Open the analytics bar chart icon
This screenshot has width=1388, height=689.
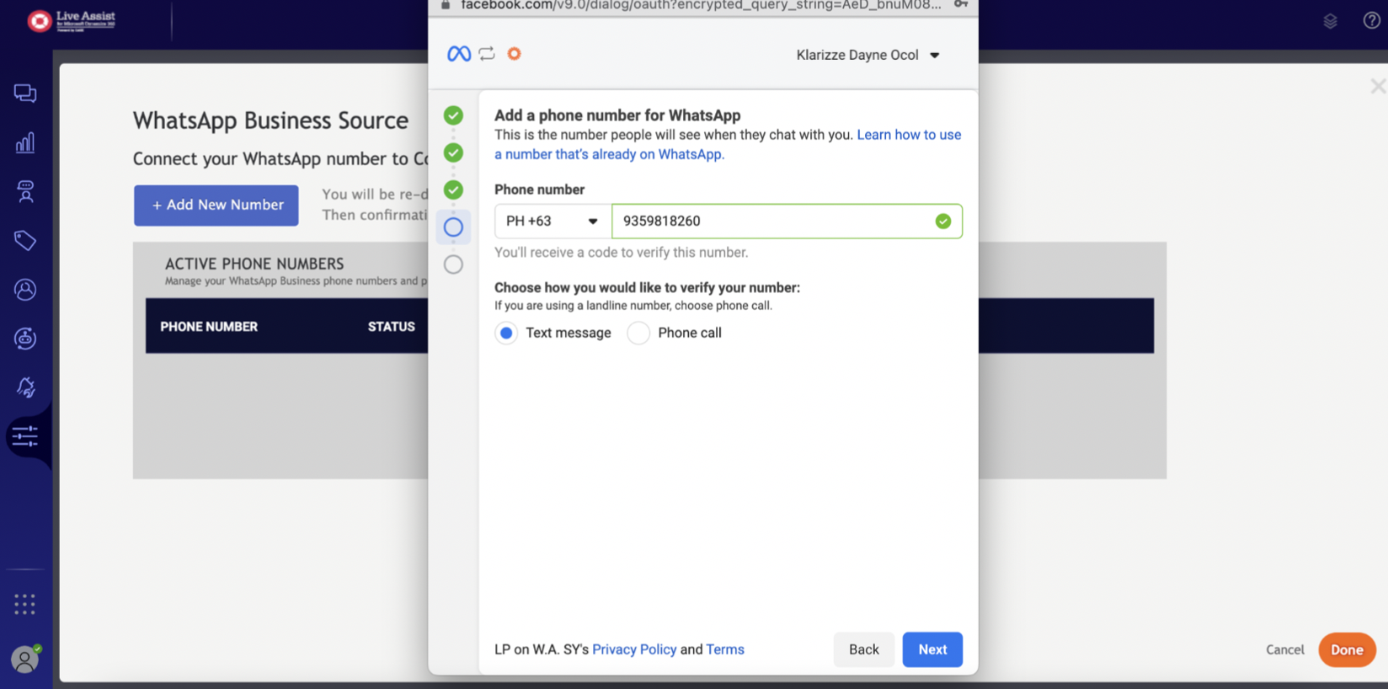pyautogui.click(x=25, y=142)
